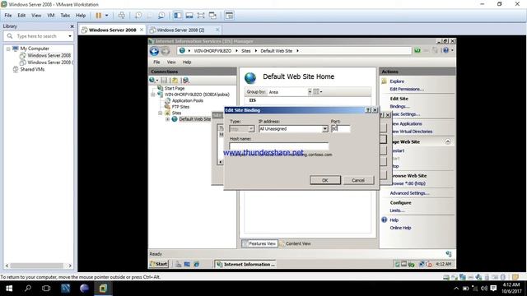This screenshot has height=296, width=527.
Task: Click Cancel in Edit Site Binding
Action: click(358, 180)
